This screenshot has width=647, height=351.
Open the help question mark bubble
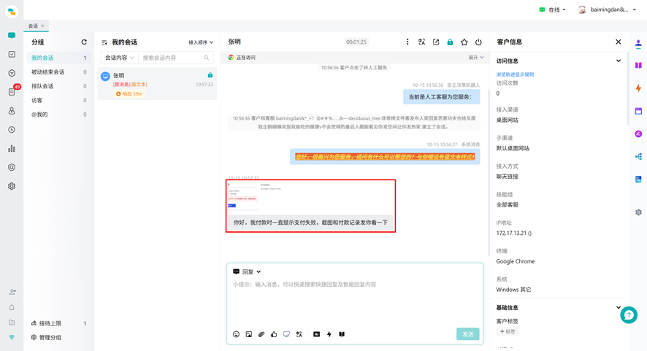[629, 315]
